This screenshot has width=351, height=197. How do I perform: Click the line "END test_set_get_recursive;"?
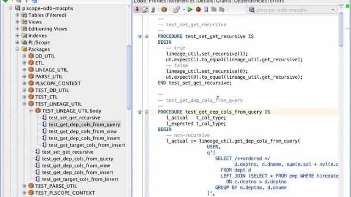coord(194,83)
